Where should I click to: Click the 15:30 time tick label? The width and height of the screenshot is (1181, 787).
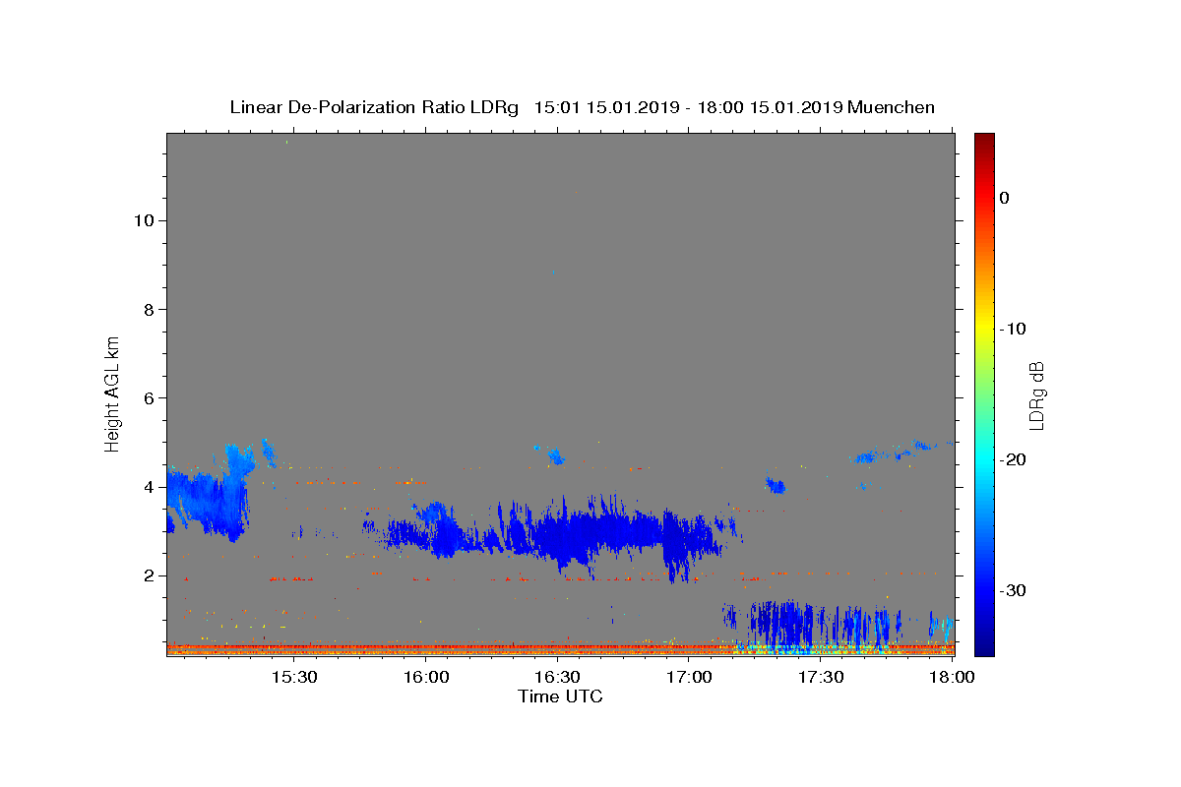294,677
